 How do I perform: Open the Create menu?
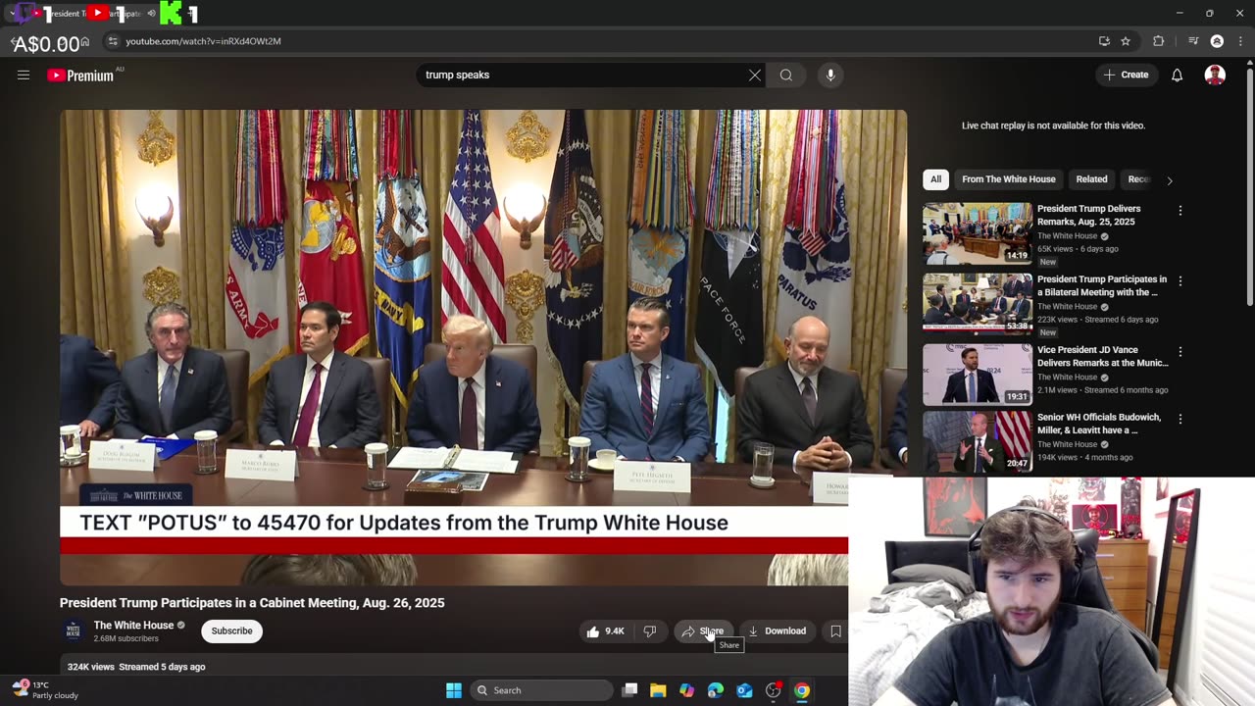(x=1126, y=76)
